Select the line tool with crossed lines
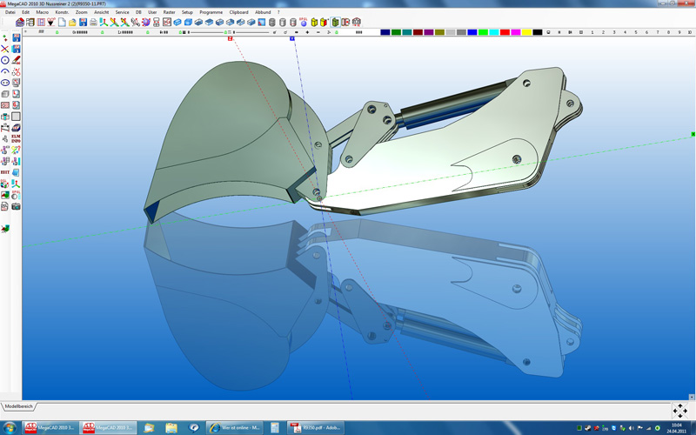This screenshot has height=435, width=696. [5, 49]
